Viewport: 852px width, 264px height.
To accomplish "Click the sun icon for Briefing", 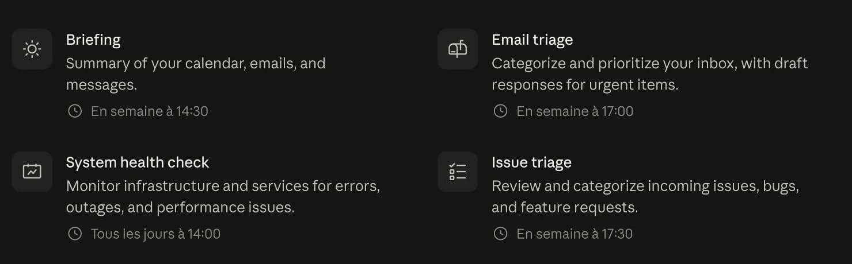I will click(32, 49).
